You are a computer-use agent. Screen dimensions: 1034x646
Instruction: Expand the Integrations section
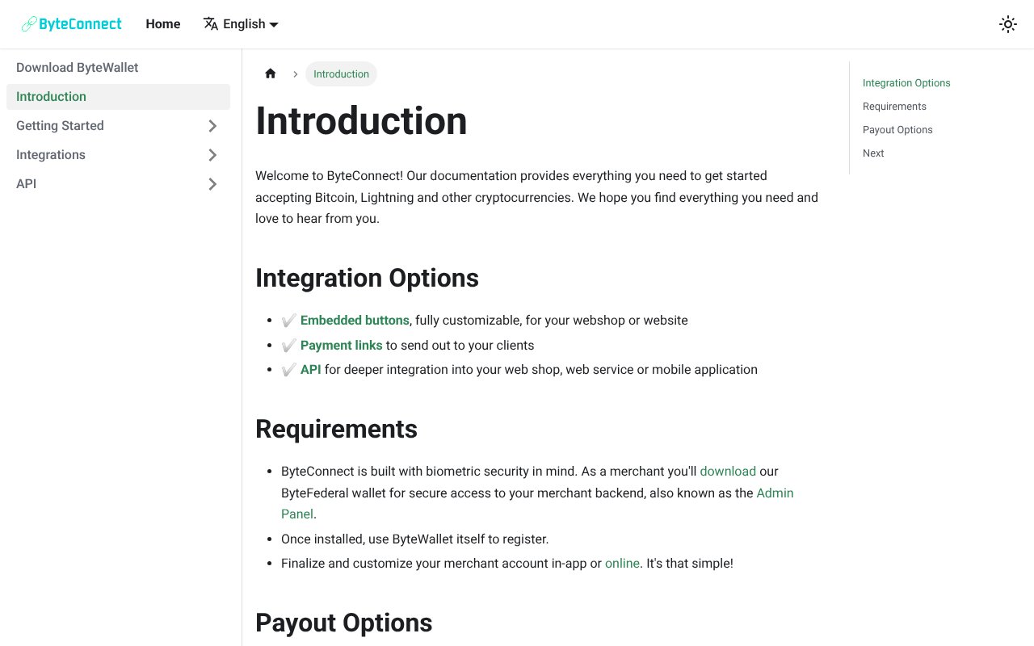212,155
